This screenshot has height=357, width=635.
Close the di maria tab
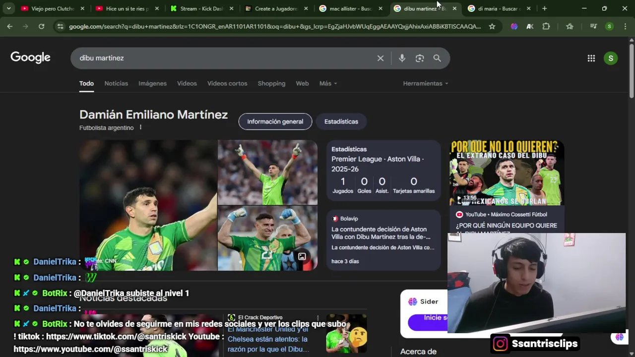[528, 8]
